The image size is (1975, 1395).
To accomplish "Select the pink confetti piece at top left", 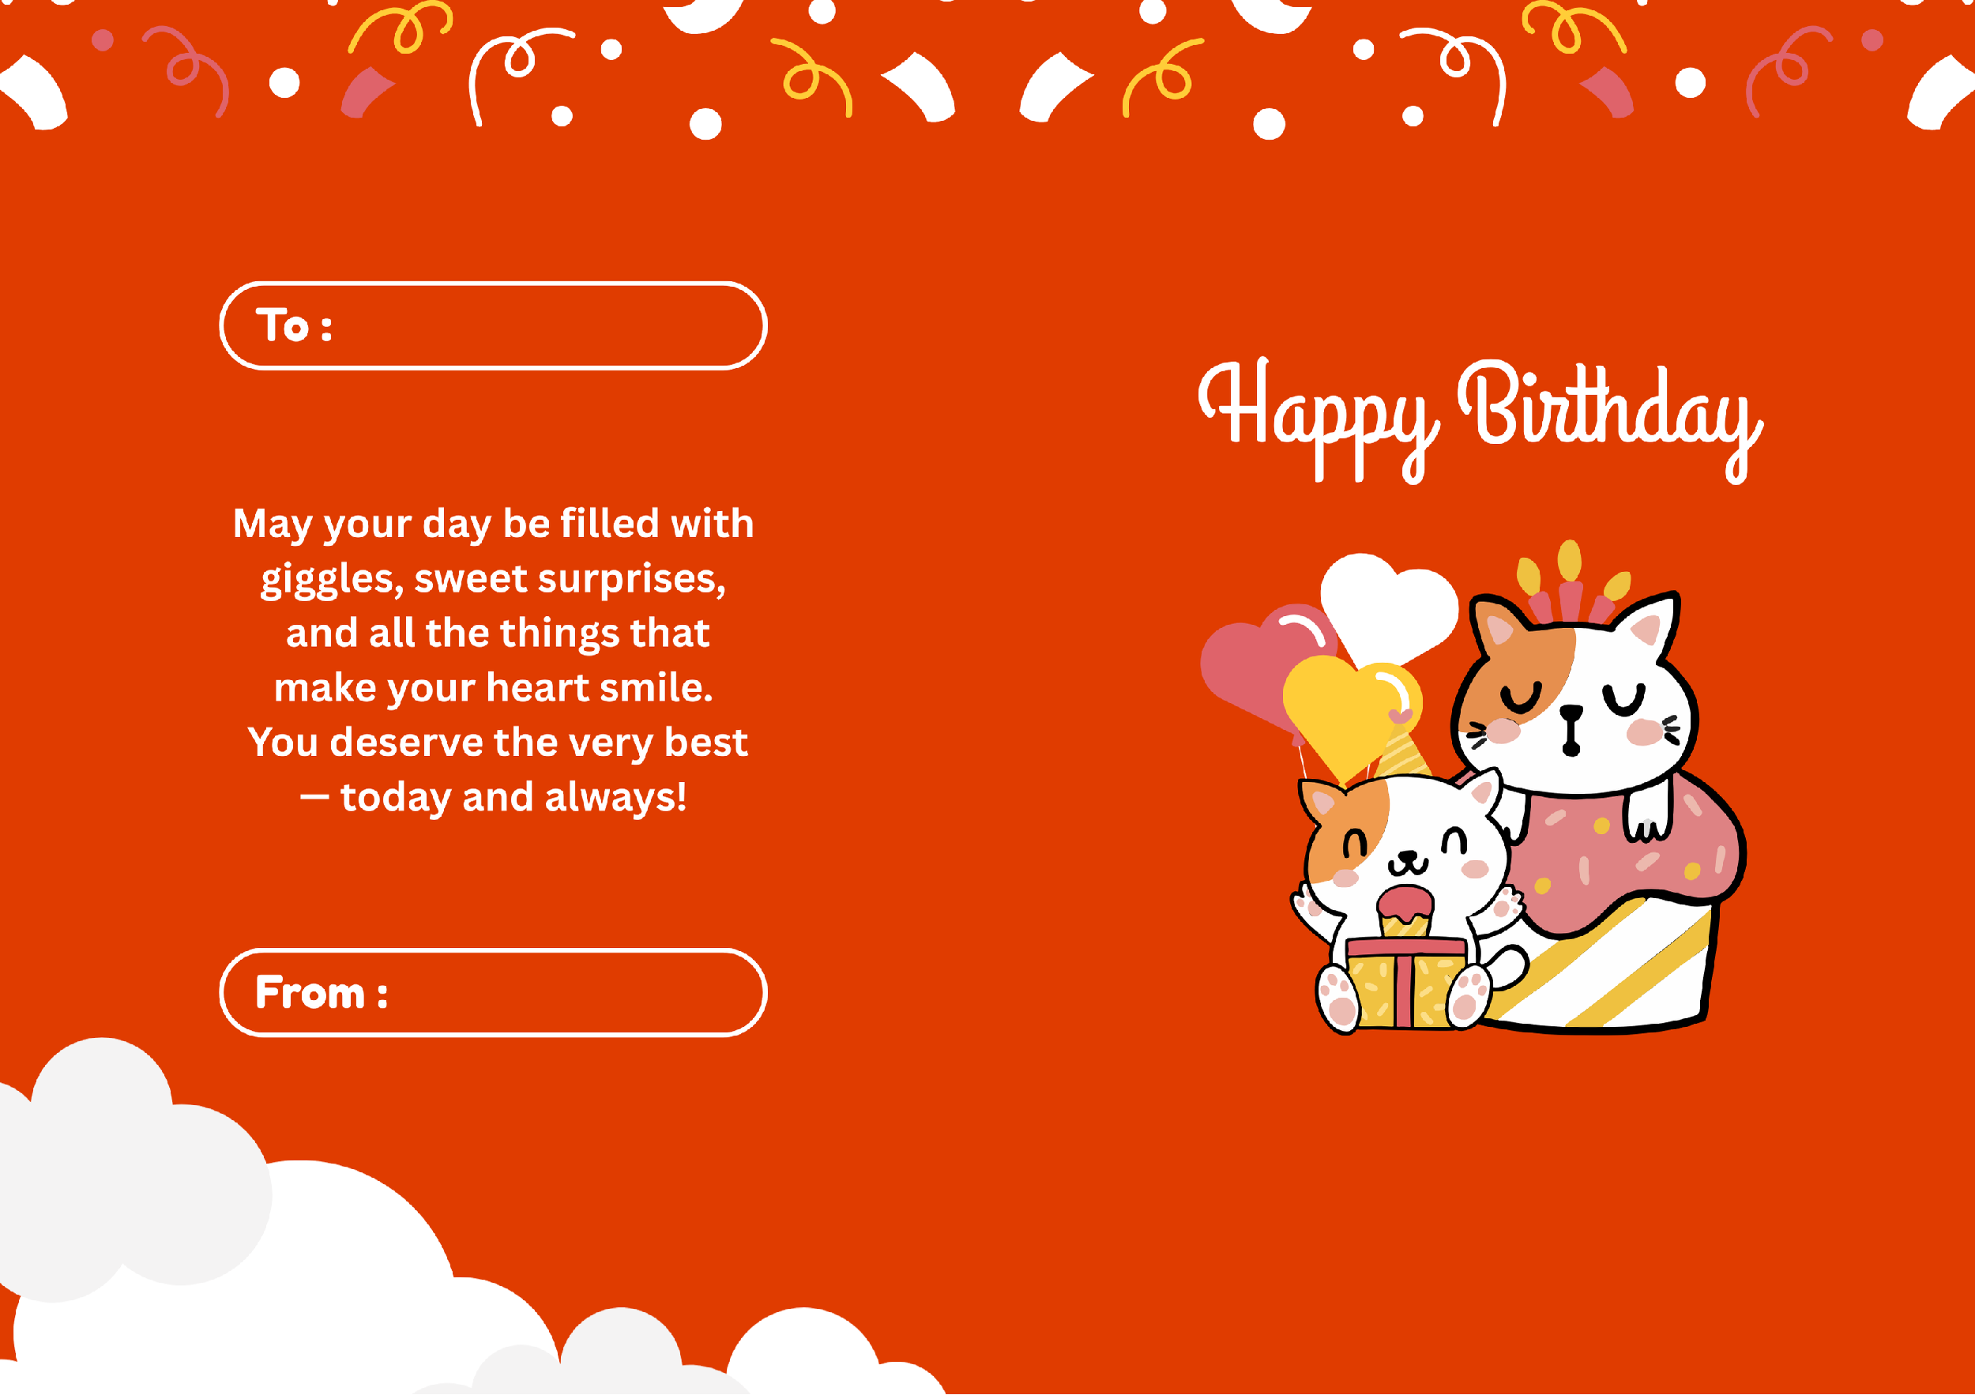I will 367,92.
